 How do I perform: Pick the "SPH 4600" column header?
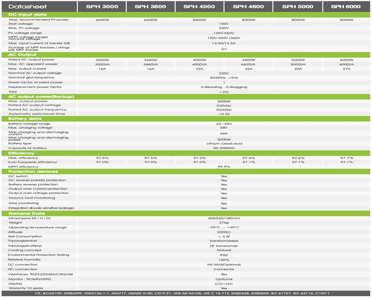[x=248, y=7]
